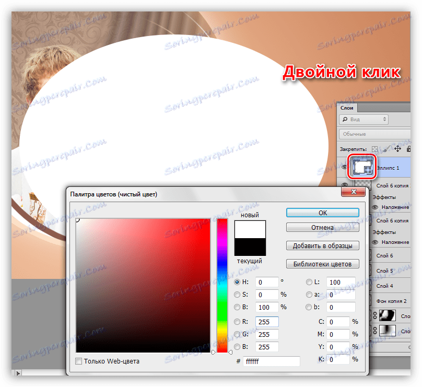The height and width of the screenshot is (387, 422).
Task: Close the Палитра цветов dialog
Action: coord(354,192)
